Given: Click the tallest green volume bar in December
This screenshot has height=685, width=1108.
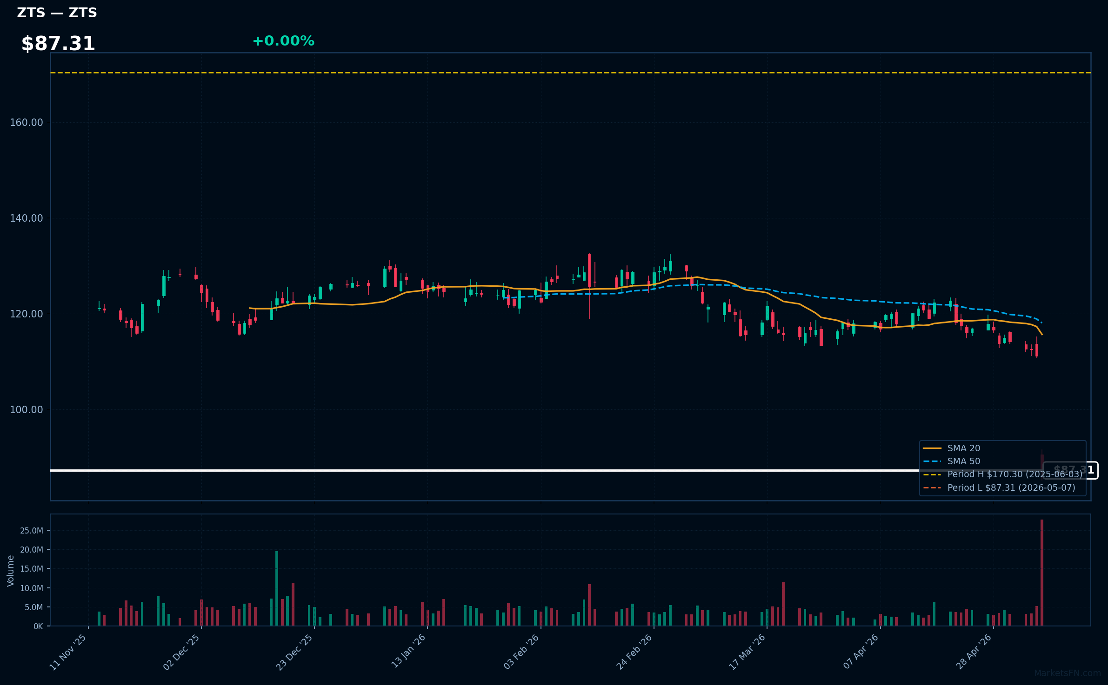Looking at the screenshot, I should point(277,588).
